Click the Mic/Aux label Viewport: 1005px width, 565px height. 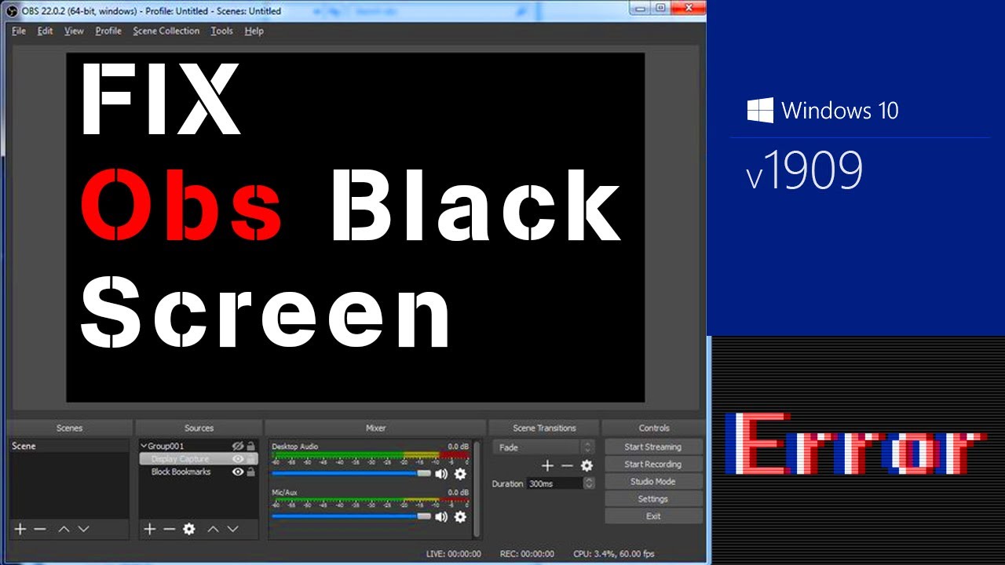(284, 492)
